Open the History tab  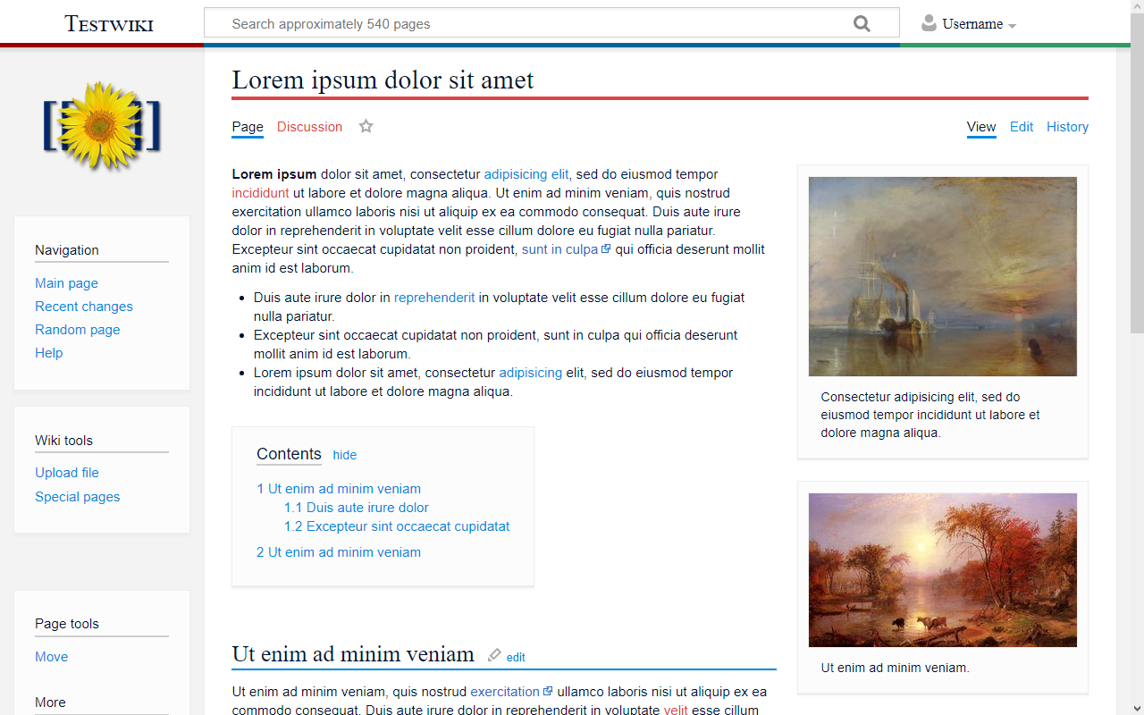[x=1067, y=127]
